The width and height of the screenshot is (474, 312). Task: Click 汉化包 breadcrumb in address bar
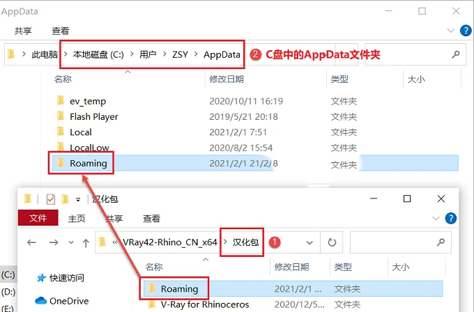click(x=246, y=242)
